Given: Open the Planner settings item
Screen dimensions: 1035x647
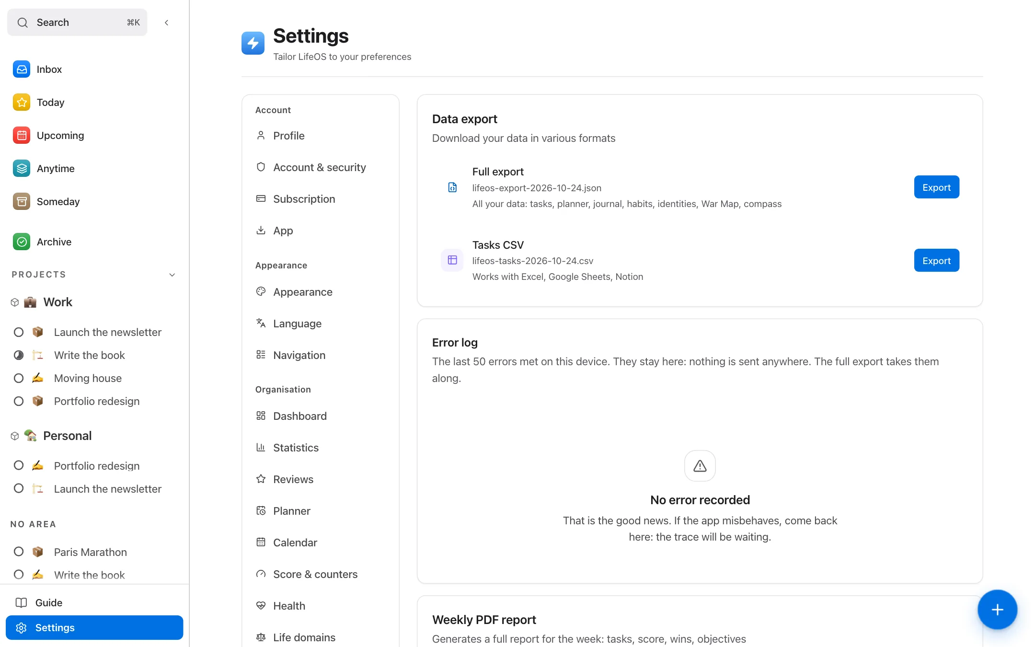Looking at the screenshot, I should click(x=321, y=511).
